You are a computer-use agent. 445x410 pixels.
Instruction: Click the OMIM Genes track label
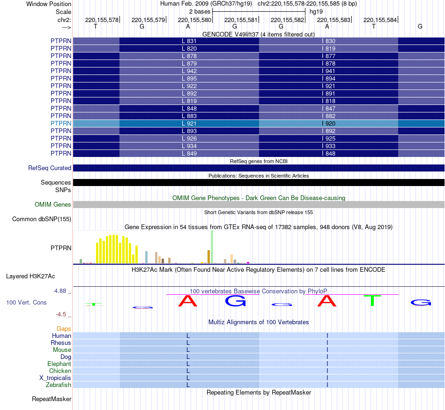point(52,204)
